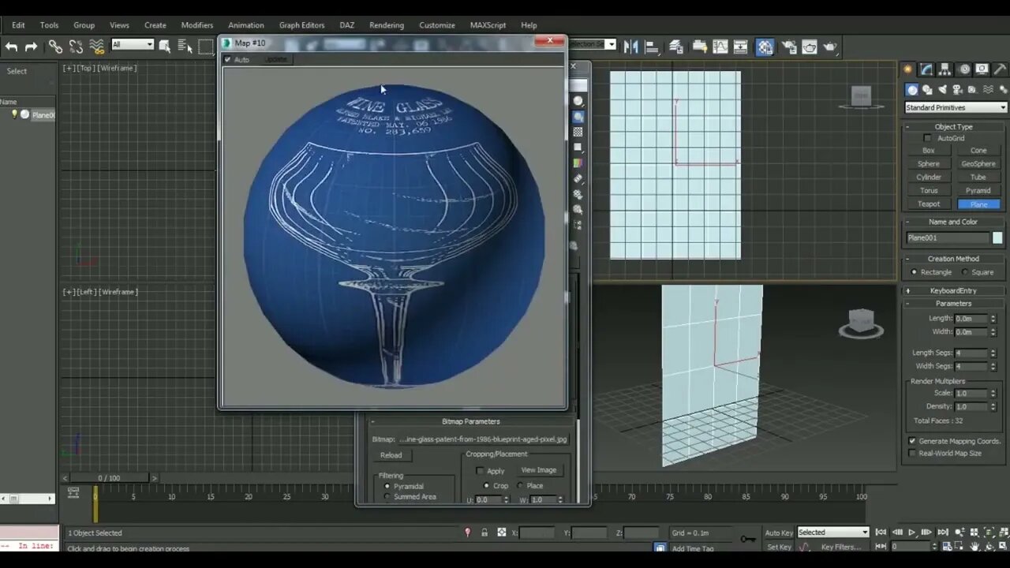This screenshot has width=1010, height=568.
Task: Click the Play Animation button
Action: click(911, 532)
